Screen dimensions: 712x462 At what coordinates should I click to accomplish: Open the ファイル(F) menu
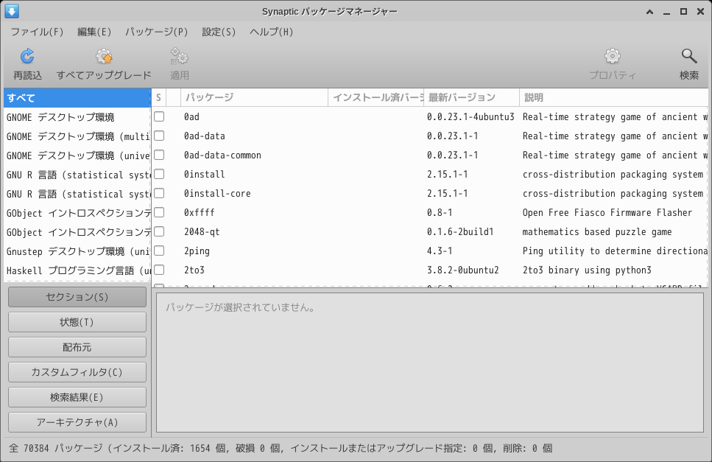click(37, 32)
